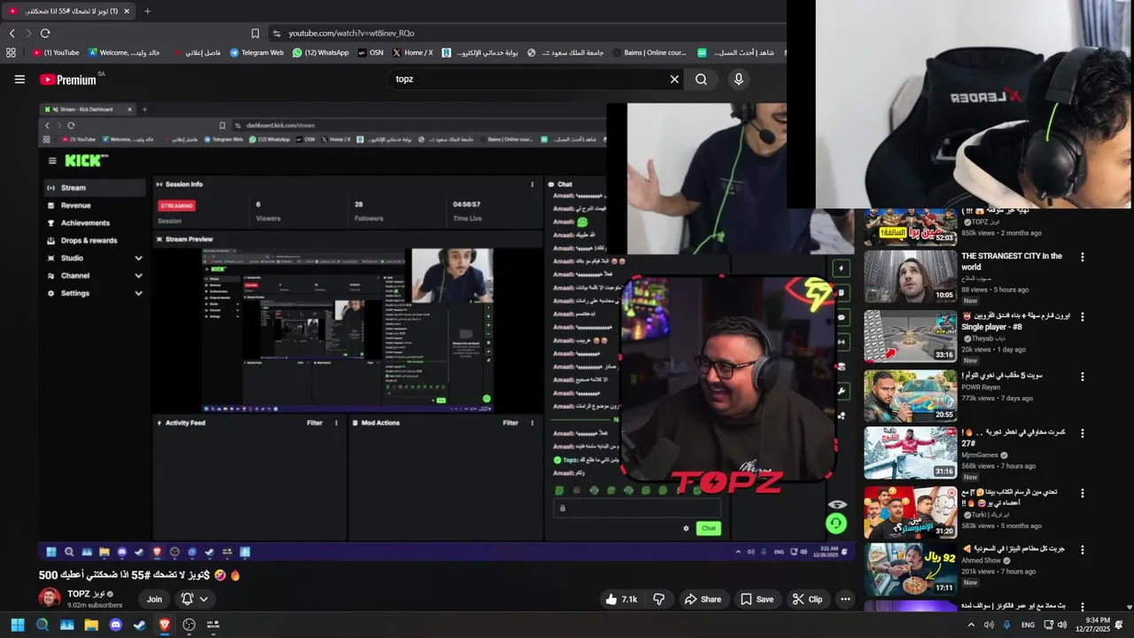This screenshot has height=638, width=1134.
Task: Open a new browser tab
Action: pos(147,11)
